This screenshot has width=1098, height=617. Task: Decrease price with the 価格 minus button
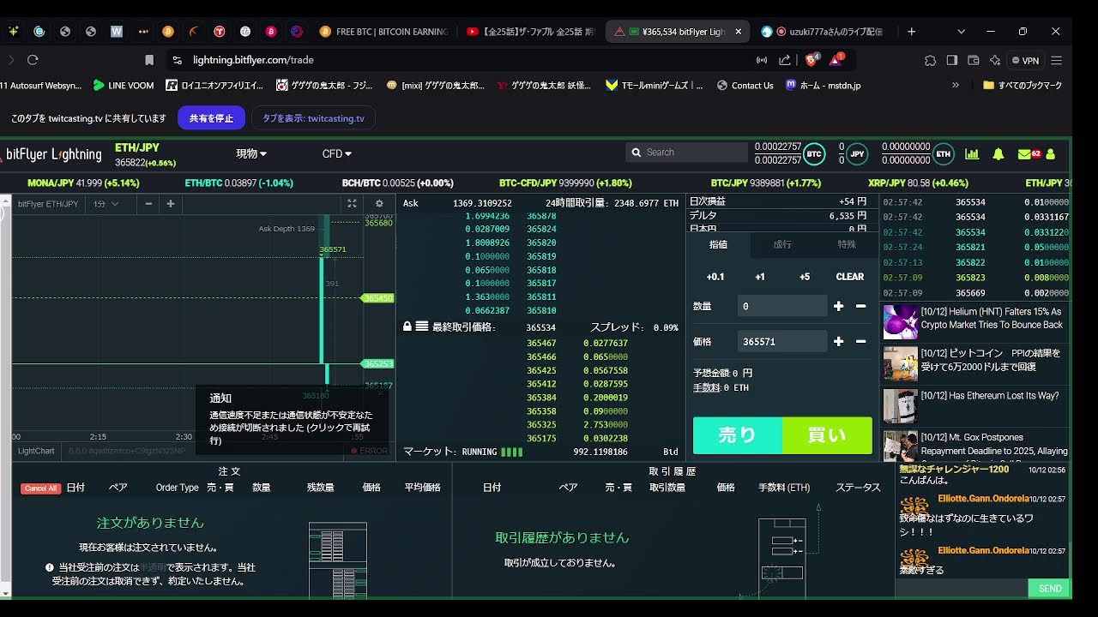pos(861,341)
